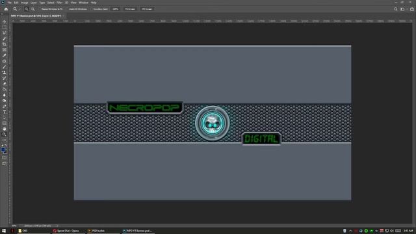Open the Image menu
Image resolution: width=416 pixels, height=234 pixels.
[x=25, y=3]
